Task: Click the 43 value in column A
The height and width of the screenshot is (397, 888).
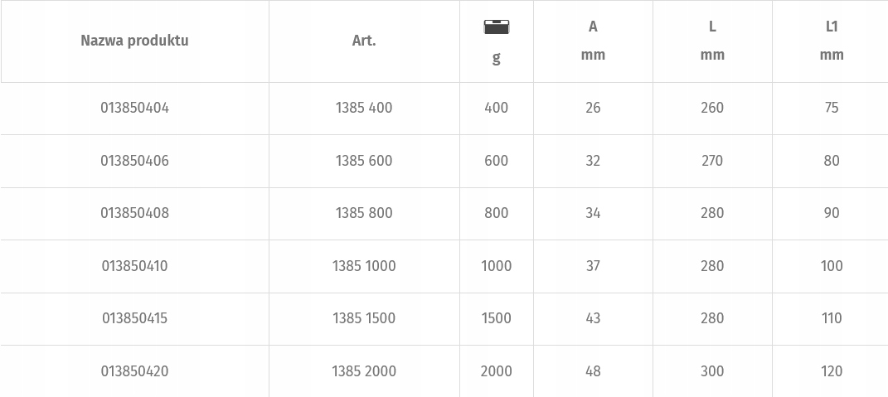Action: click(x=593, y=318)
